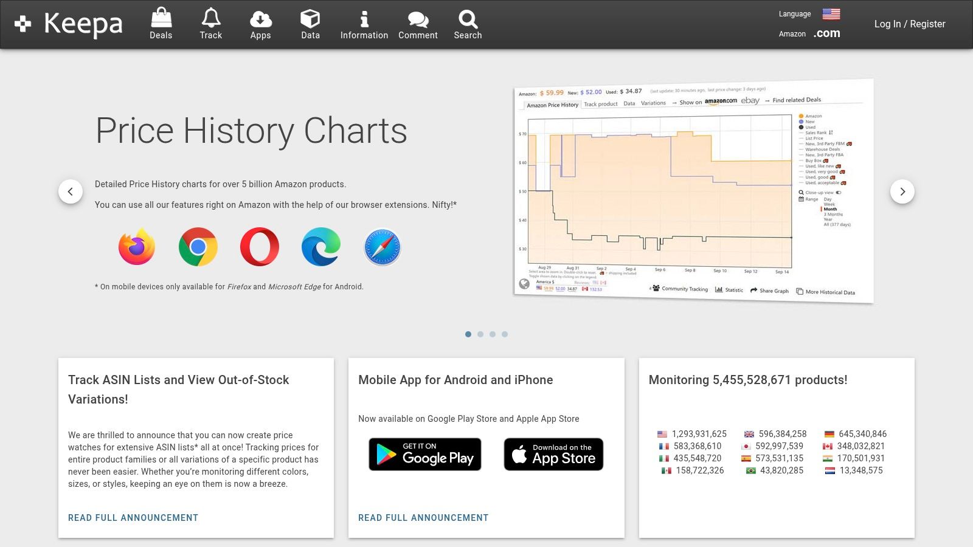Go to next carousel slide arrow
This screenshot has height=547, width=973.
click(x=902, y=191)
